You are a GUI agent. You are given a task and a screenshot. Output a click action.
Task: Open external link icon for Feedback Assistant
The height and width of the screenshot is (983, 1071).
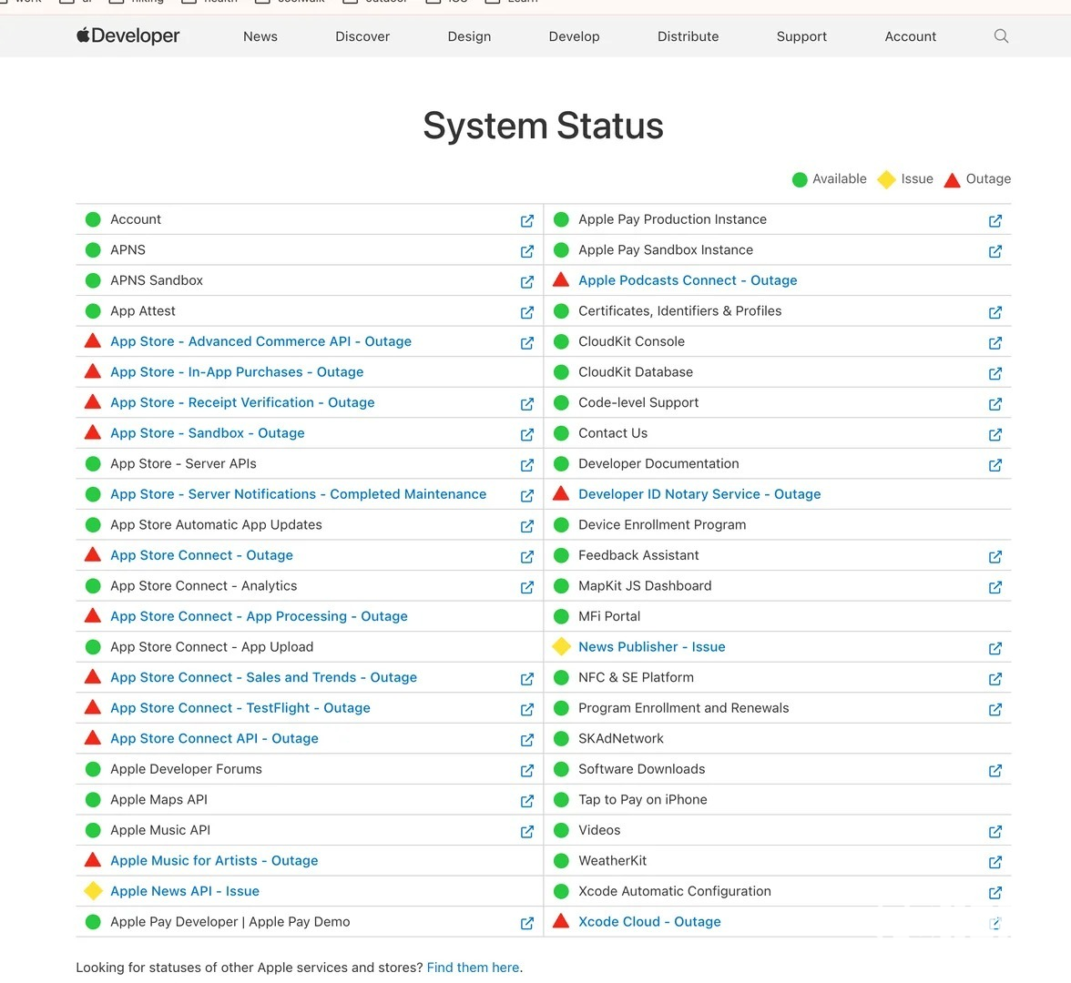994,556
